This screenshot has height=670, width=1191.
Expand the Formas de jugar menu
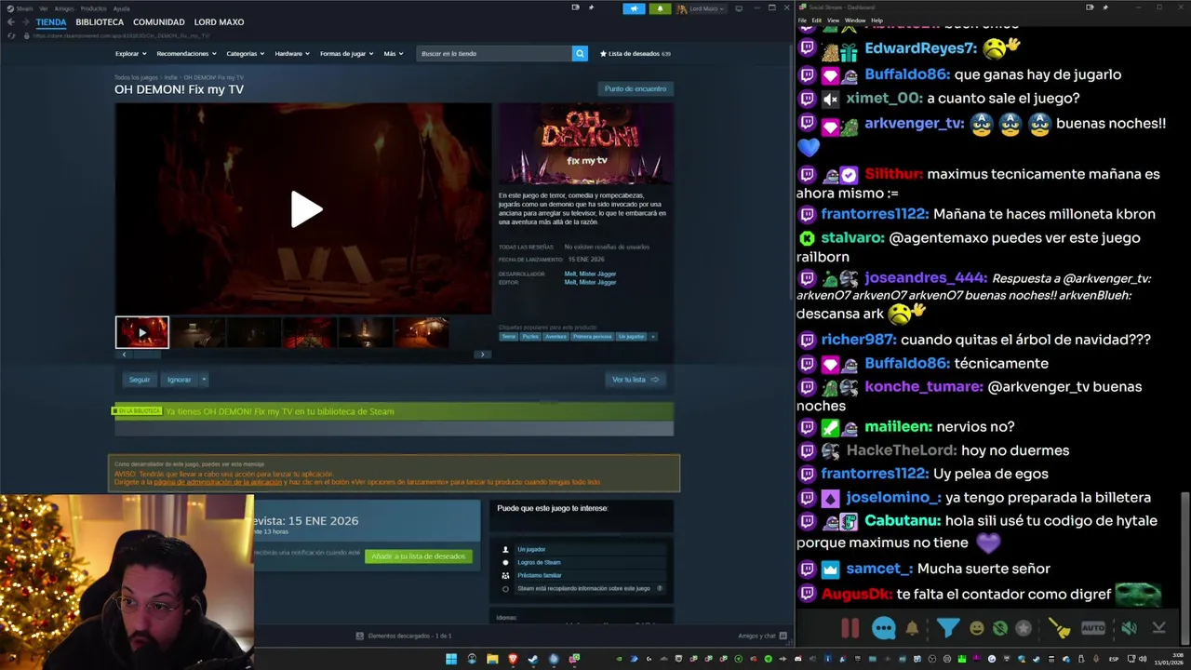(346, 54)
